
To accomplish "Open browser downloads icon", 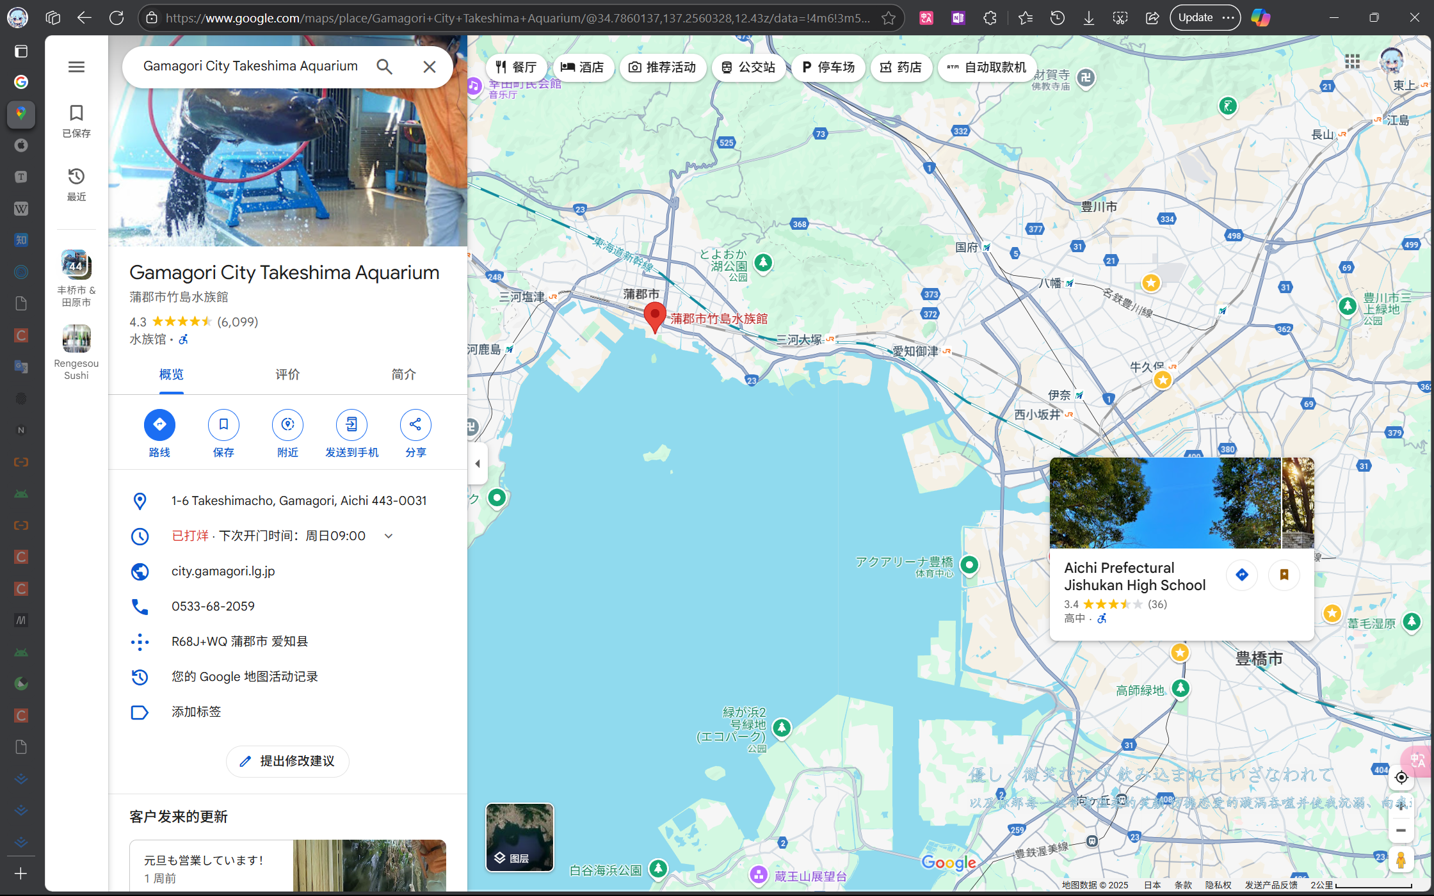I will (x=1088, y=18).
